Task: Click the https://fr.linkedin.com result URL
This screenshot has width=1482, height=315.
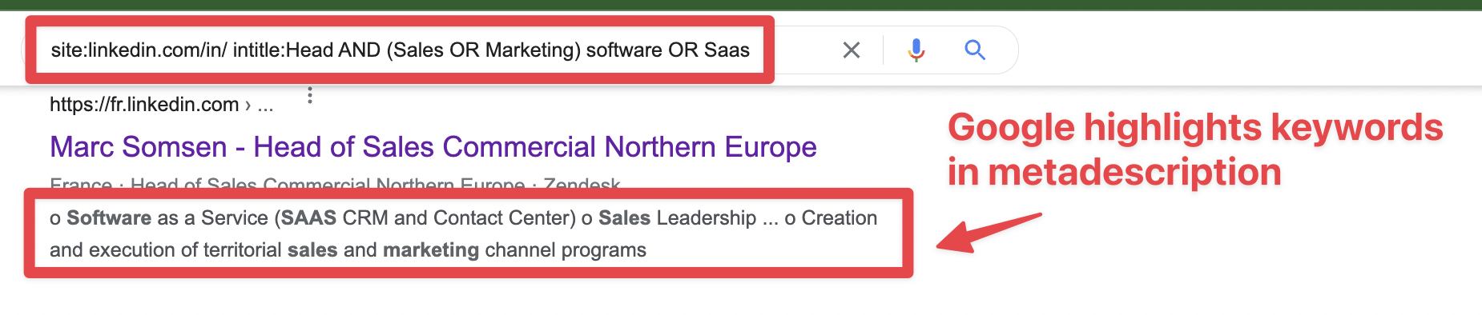Action: coord(161,105)
